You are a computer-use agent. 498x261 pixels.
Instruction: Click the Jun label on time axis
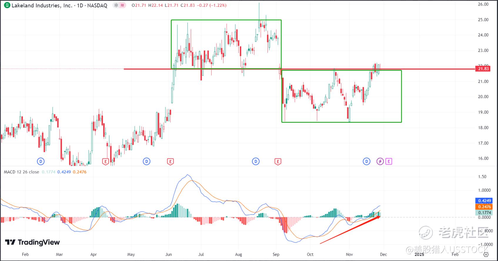point(169,255)
